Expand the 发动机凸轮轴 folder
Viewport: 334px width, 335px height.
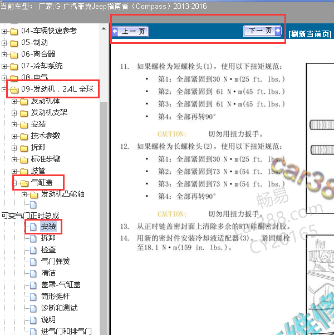(24, 194)
